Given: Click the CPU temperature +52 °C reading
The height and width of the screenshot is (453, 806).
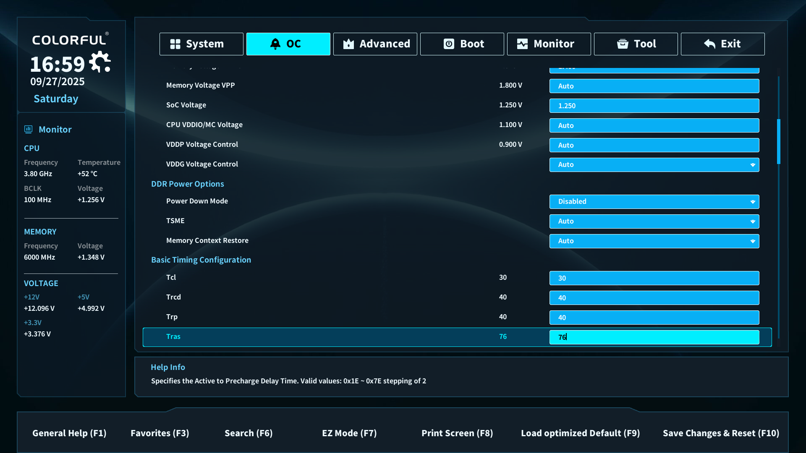Looking at the screenshot, I should coord(87,174).
